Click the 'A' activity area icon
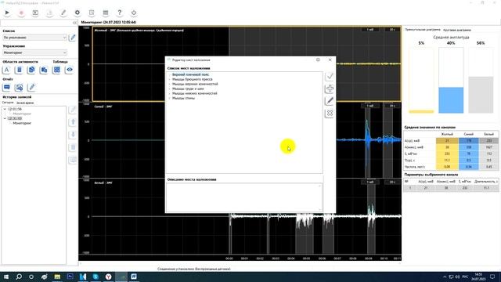 (7, 70)
